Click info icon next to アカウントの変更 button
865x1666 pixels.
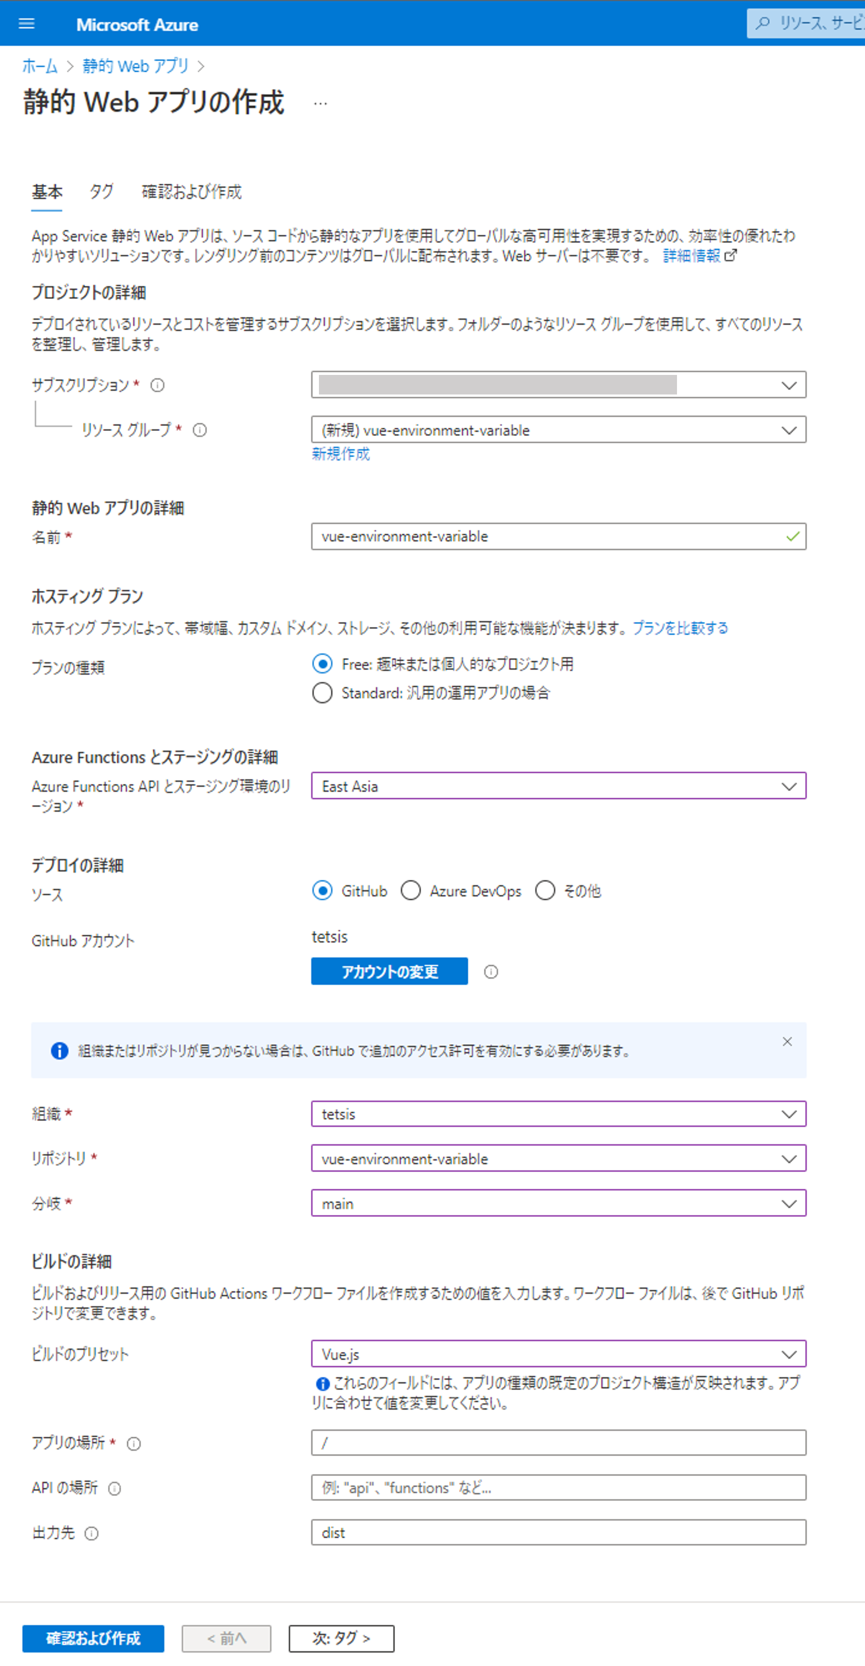click(491, 972)
